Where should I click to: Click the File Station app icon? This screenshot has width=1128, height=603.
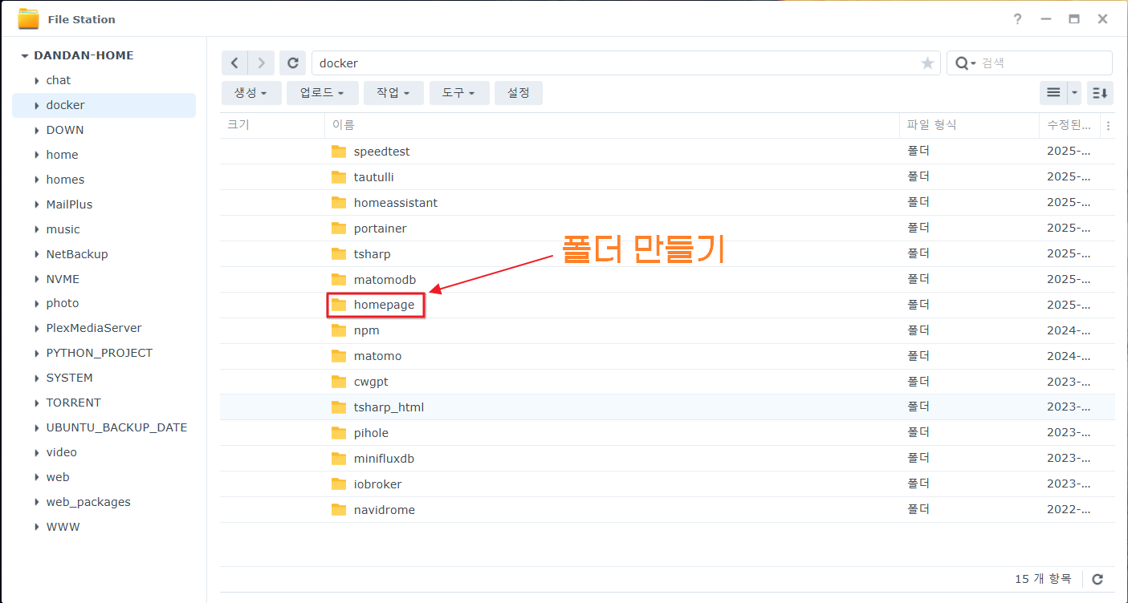[x=28, y=18]
